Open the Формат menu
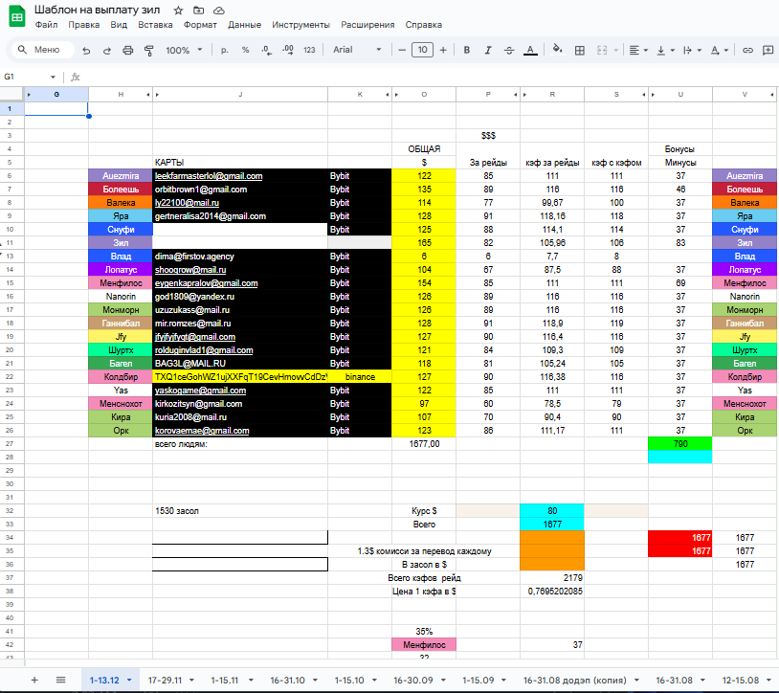The image size is (779, 693). pyautogui.click(x=200, y=25)
